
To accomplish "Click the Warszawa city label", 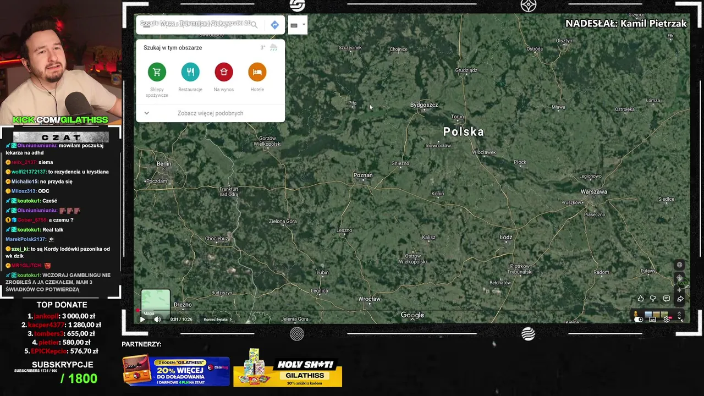I will click(594, 191).
